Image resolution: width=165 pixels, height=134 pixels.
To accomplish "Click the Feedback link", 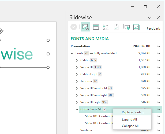I will [153, 29].
